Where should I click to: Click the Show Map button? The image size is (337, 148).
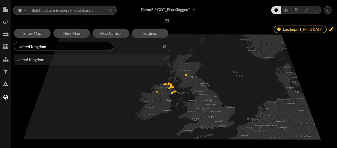pos(32,33)
